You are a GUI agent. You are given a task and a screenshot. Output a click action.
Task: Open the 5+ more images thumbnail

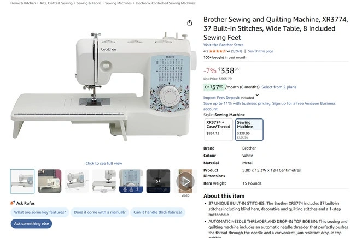click(x=158, y=181)
